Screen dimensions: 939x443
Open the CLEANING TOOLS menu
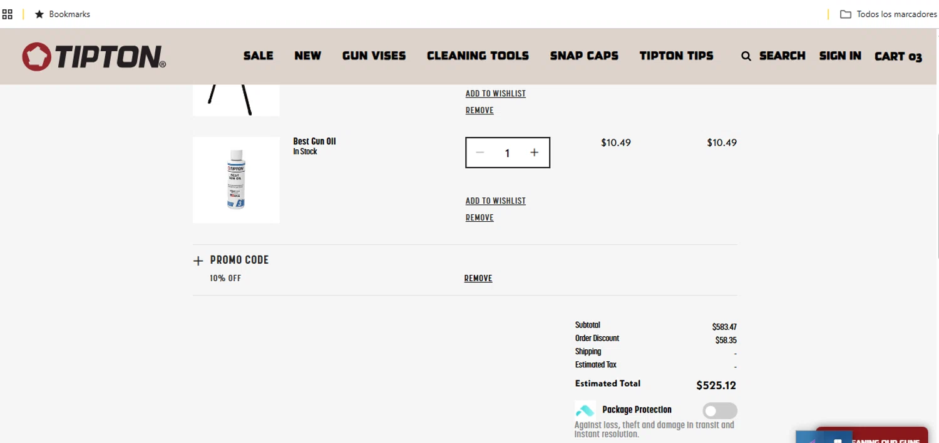point(478,56)
